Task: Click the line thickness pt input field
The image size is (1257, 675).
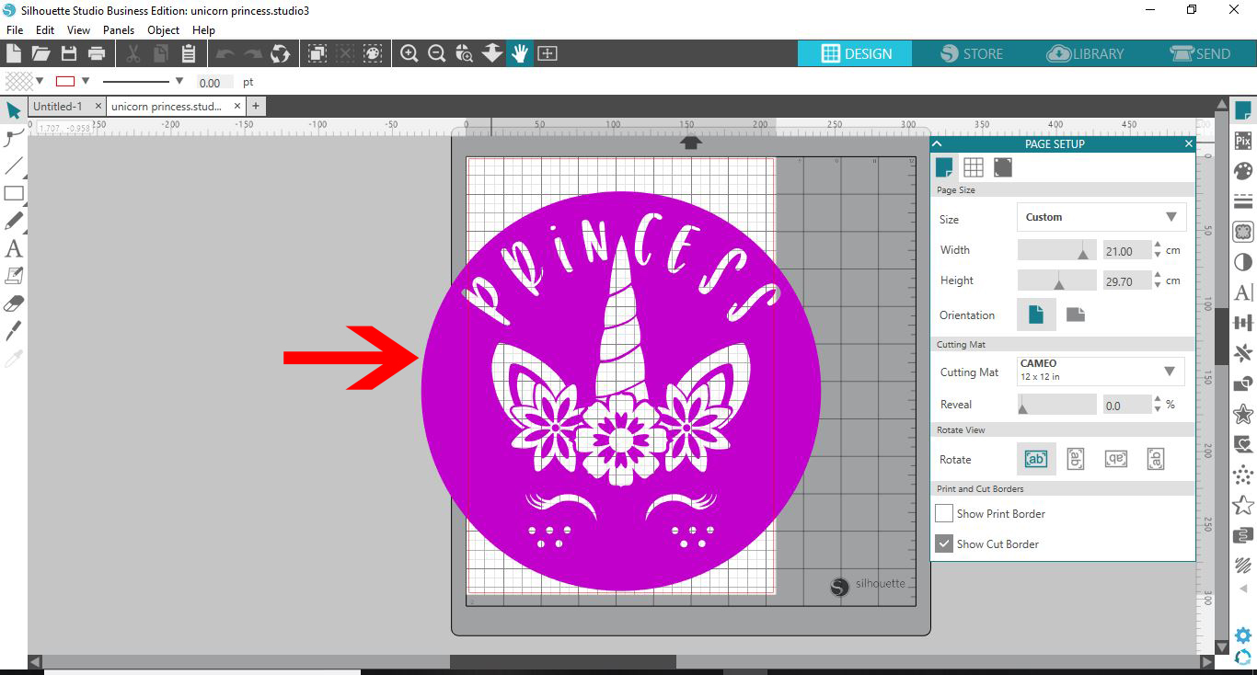Action: (x=215, y=82)
